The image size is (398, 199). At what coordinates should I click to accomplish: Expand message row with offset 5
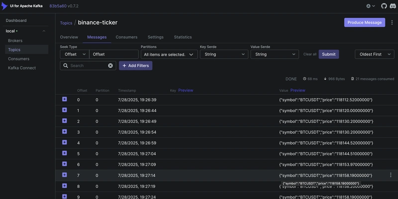click(65, 153)
